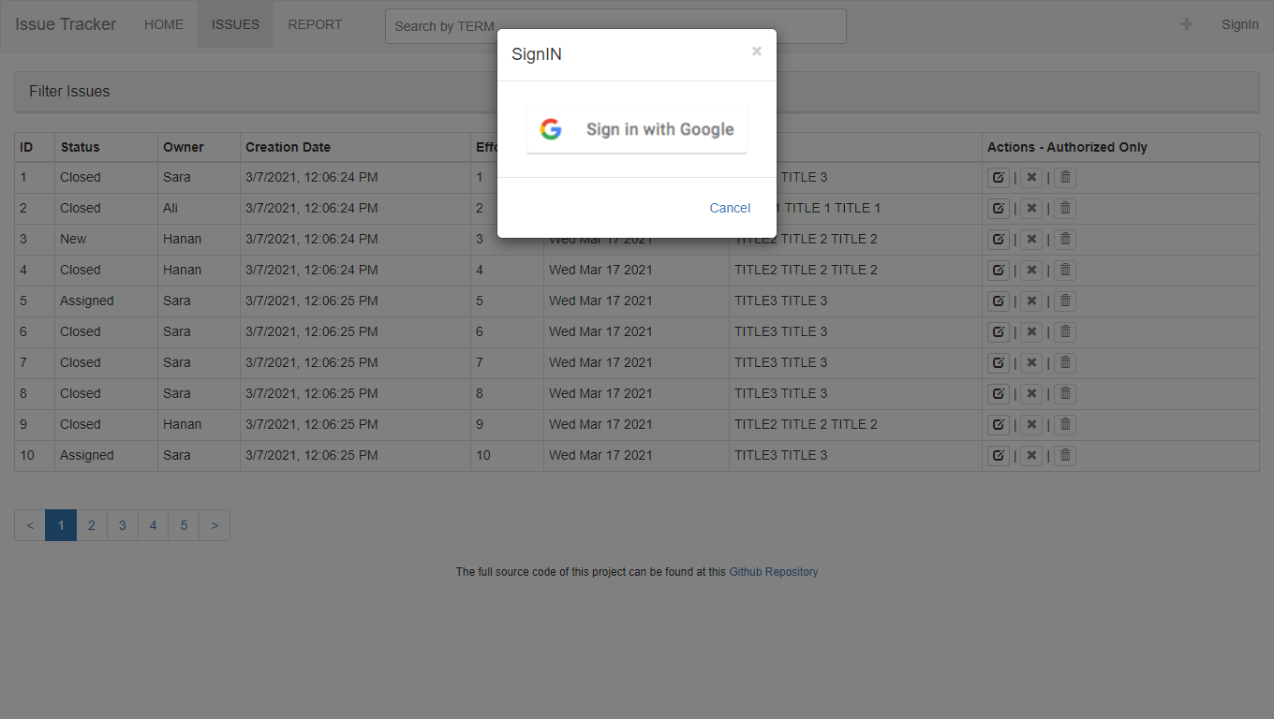Click the X icon in issue 3 row
The height and width of the screenshot is (719, 1274).
[x=1031, y=239]
